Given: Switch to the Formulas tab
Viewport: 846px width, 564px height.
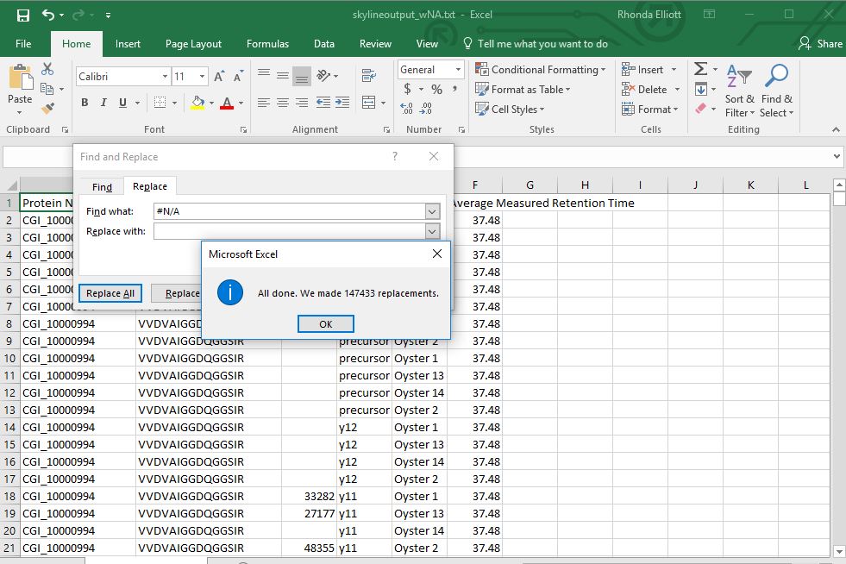Looking at the screenshot, I should [x=267, y=44].
